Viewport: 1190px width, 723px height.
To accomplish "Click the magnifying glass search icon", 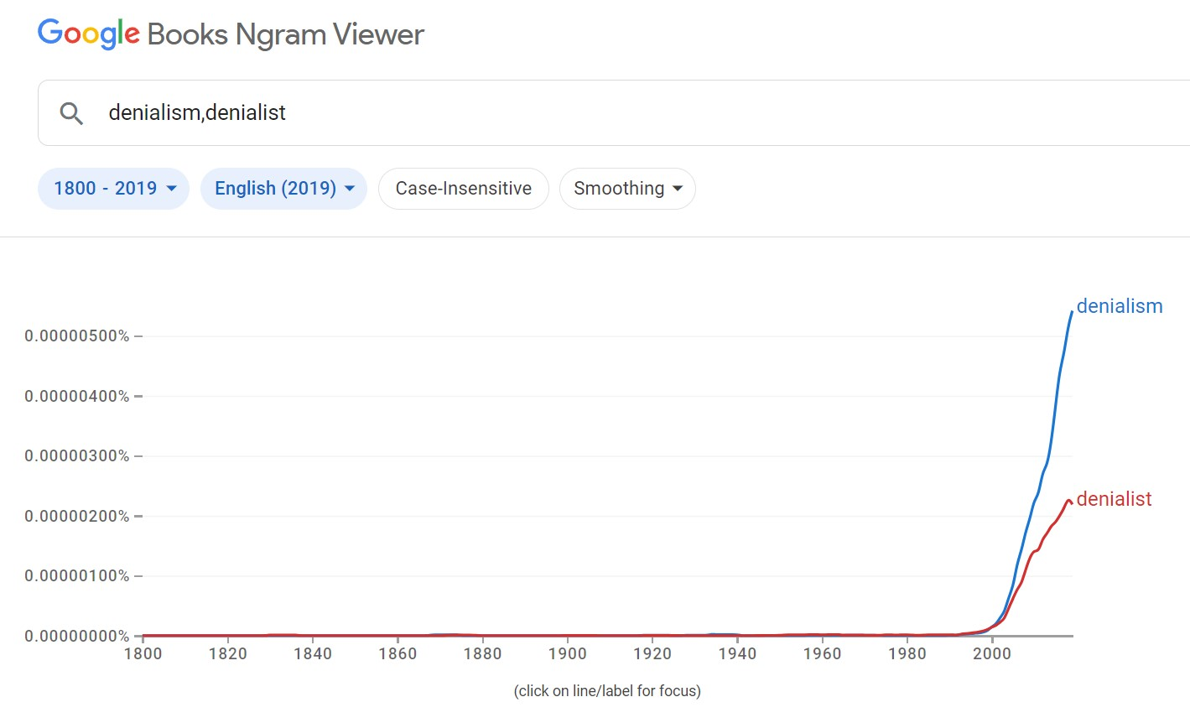I will (x=72, y=113).
